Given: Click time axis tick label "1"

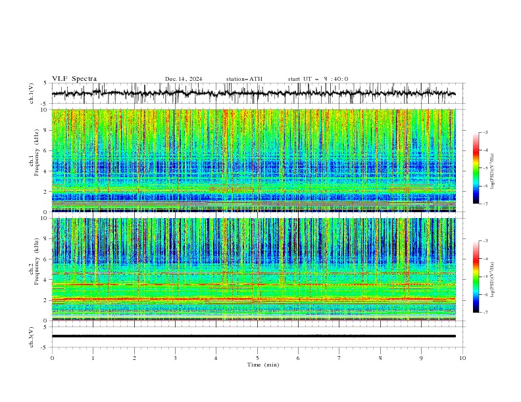Looking at the screenshot, I should click(x=93, y=358).
